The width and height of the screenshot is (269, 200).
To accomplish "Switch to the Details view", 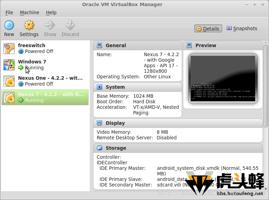I will point(208,29).
